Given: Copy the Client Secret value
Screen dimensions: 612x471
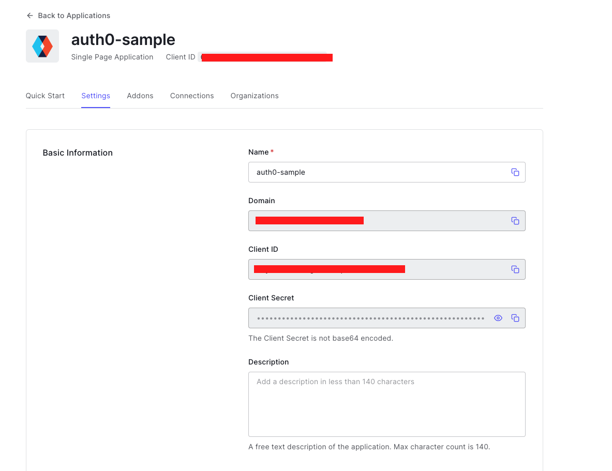Looking at the screenshot, I should (x=515, y=318).
